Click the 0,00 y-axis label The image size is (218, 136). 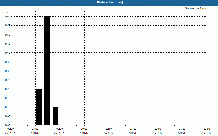tap(8, 125)
